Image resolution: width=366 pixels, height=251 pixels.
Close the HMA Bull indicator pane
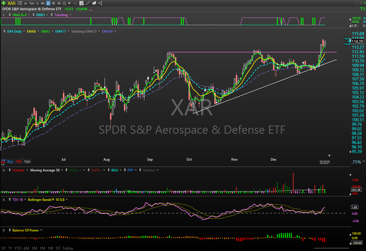(4, 15)
